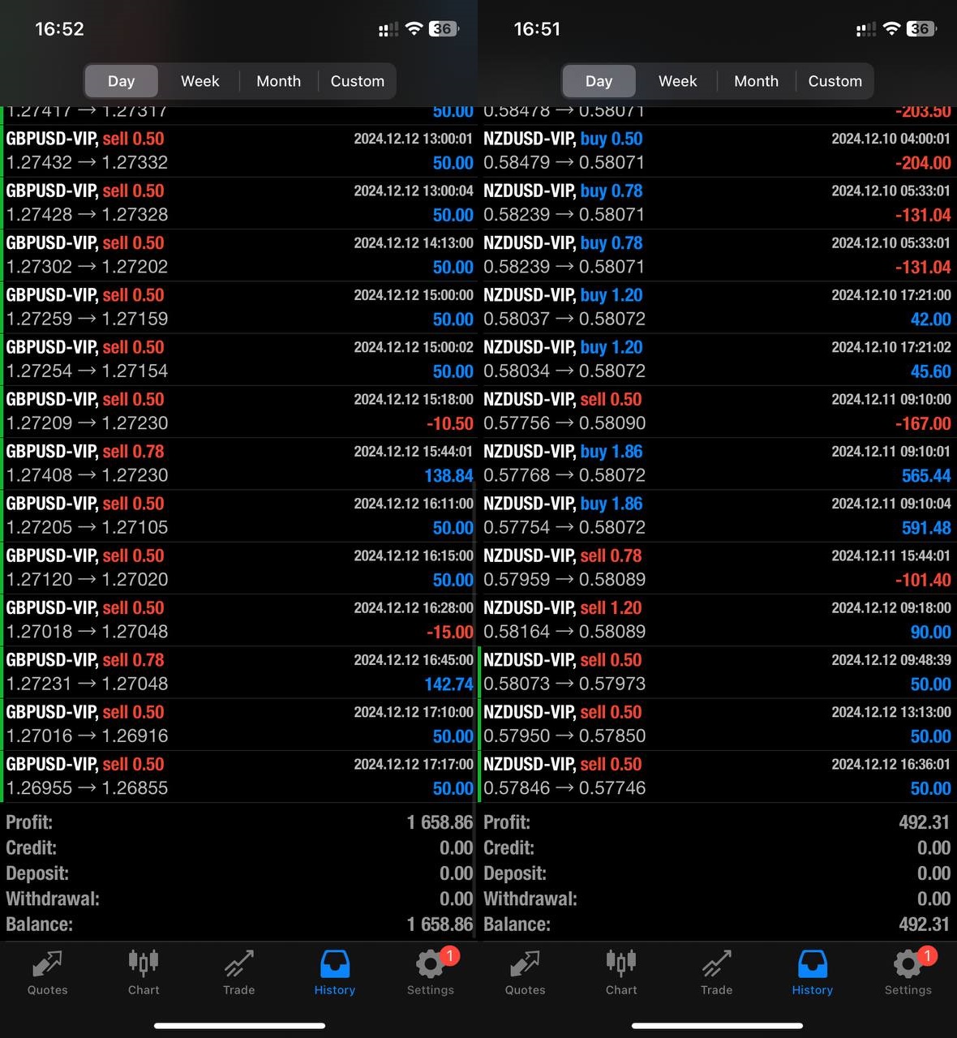957x1038 pixels.
Task: Select the Day tab on the right screen
Action: point(599,81)
